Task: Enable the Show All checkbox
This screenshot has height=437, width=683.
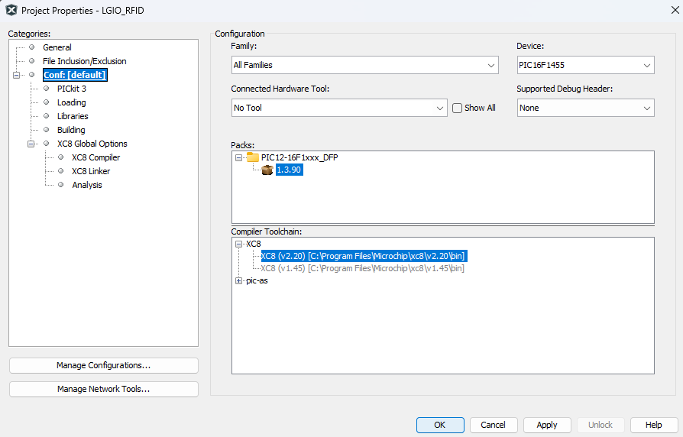Action: [458, 108]
